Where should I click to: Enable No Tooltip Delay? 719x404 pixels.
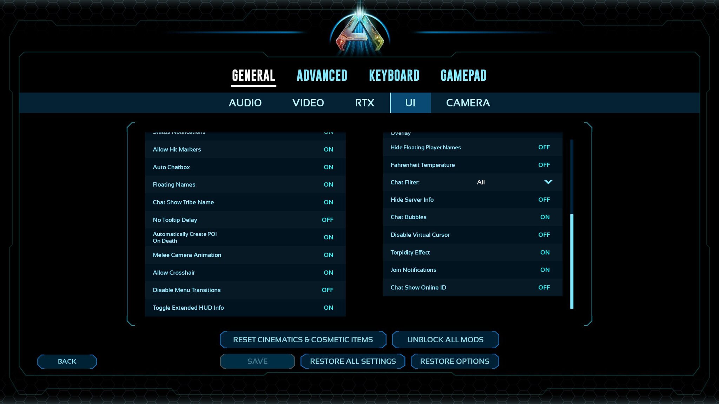pyautogui.click(x=327, y=220)
